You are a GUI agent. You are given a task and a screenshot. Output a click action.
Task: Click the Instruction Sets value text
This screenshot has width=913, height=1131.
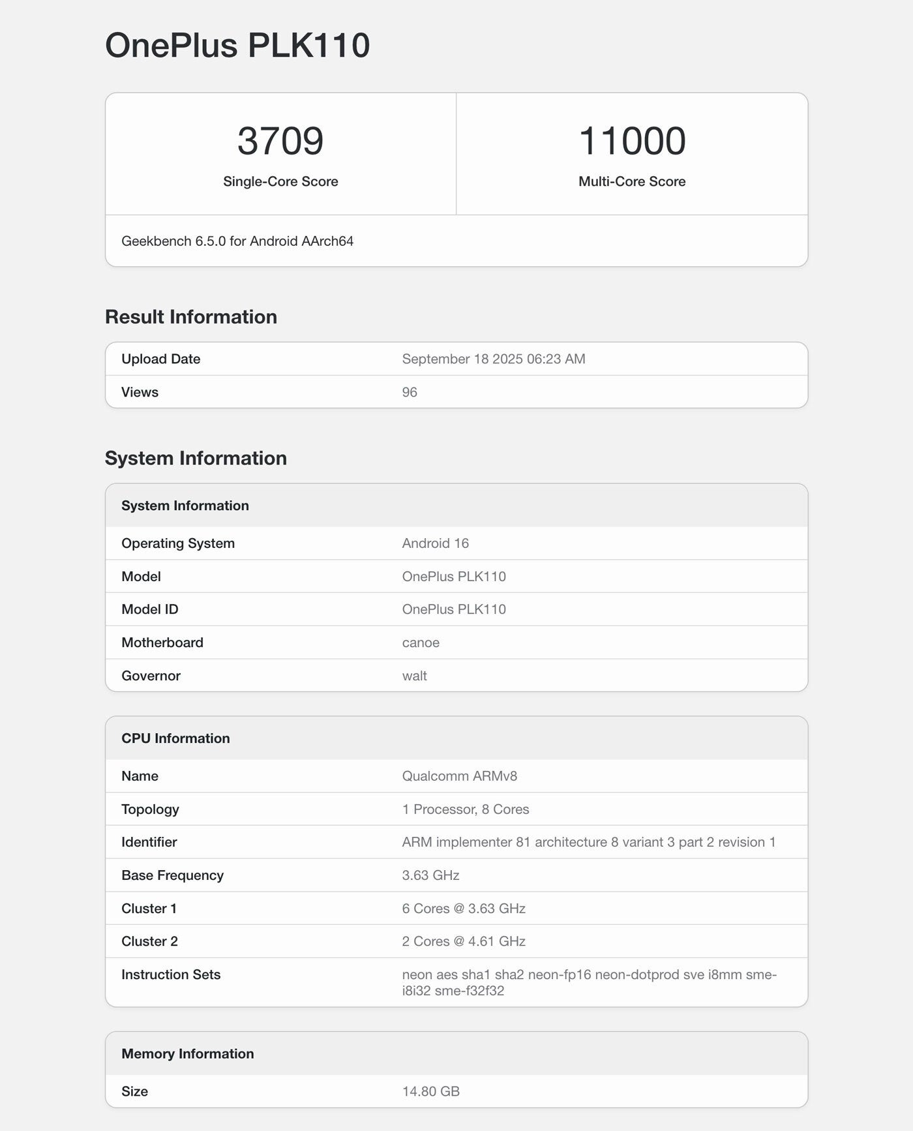tap(588, 982)
